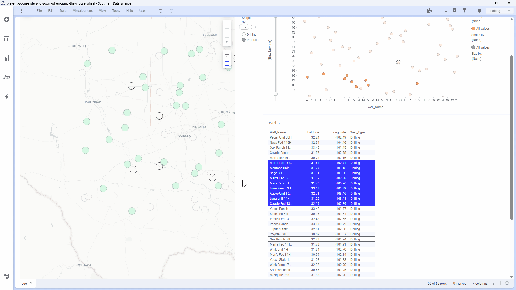
Task: Zoom in on the map
Action: click(227, 24)
